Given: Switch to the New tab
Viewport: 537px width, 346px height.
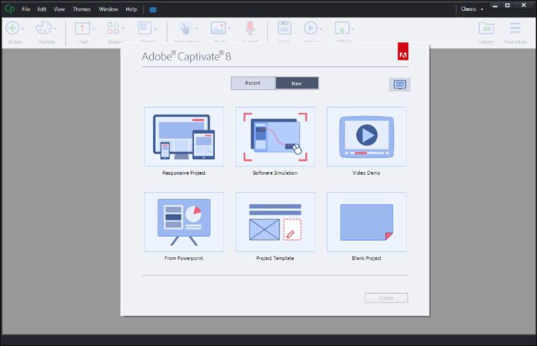Looking at the screenshot, I should 297,83.
